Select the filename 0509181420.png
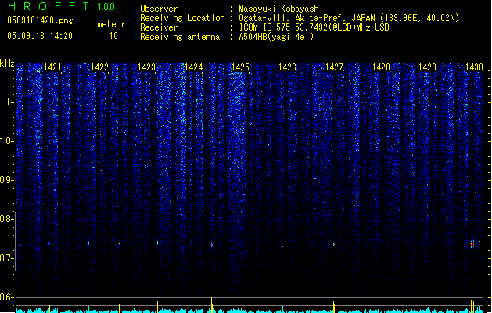The width and height of the screenshot is (492, 313). (x=40, y=21)
